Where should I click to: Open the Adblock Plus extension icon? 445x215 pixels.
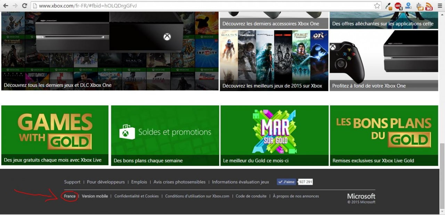pyautogui.click(x=398, y=6)
